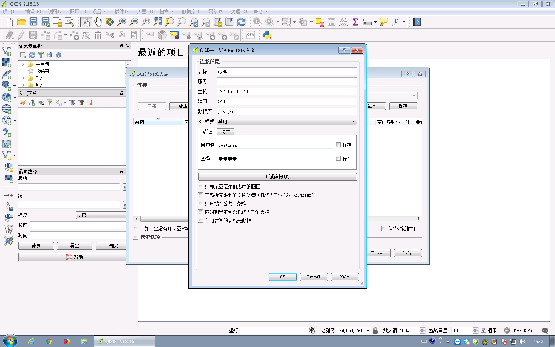
Task: Expand the C:/ drive tree item
Action: 23,78
